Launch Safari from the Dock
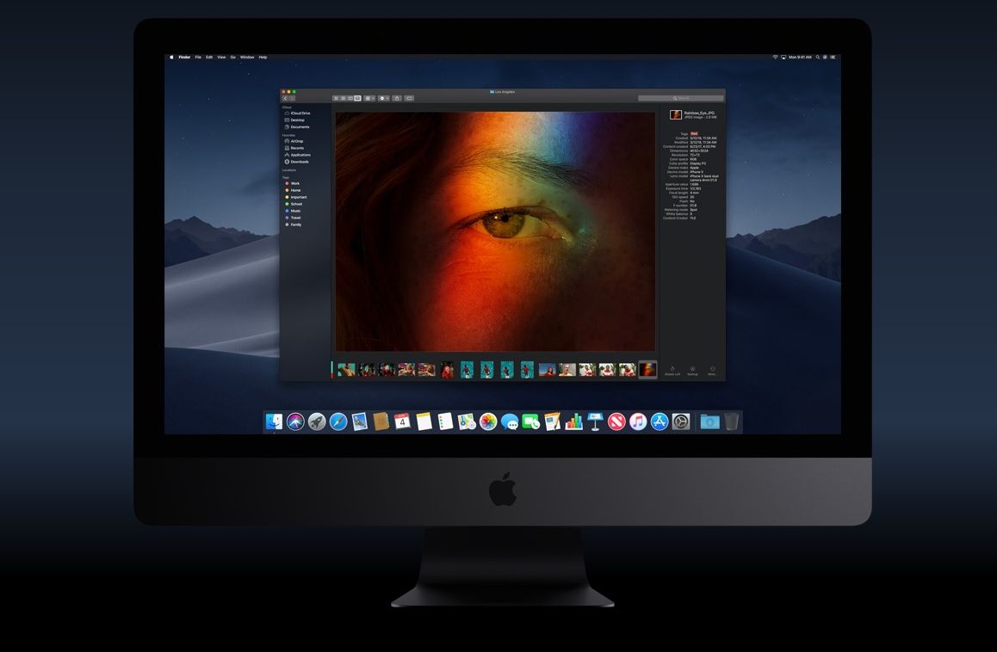The width and height of the screenshot is (997, 652). click(x=338, y=421)
